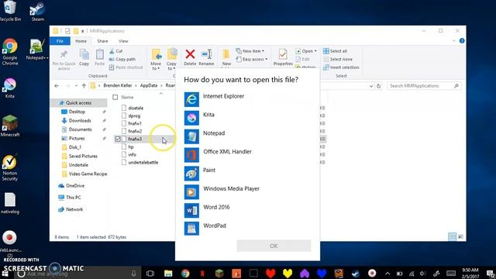Click Cut in the Clipboard group

[x=116, y=51]
